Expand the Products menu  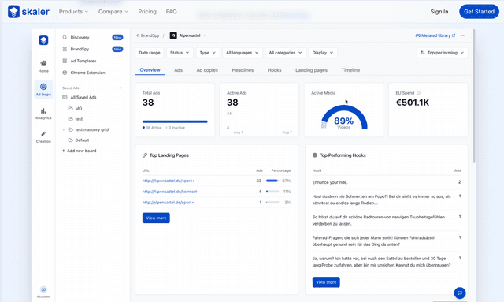[73, 12]
